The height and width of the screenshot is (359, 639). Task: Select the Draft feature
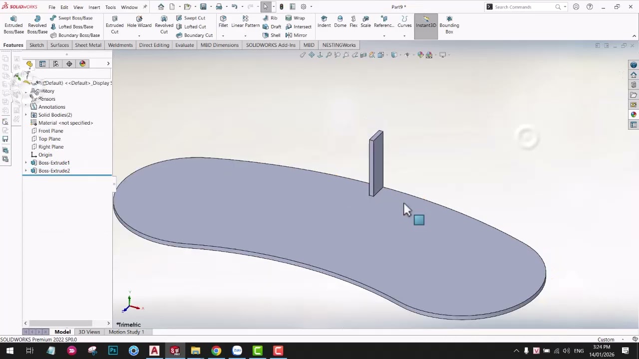click(272, 26)
